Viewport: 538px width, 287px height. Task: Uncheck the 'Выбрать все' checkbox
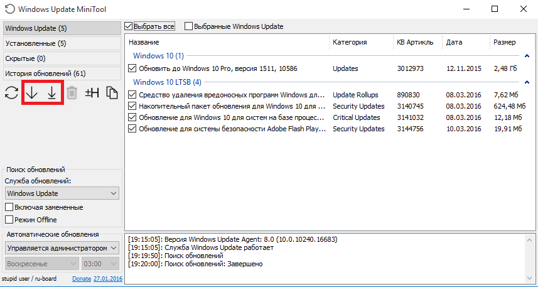[129, 26]
